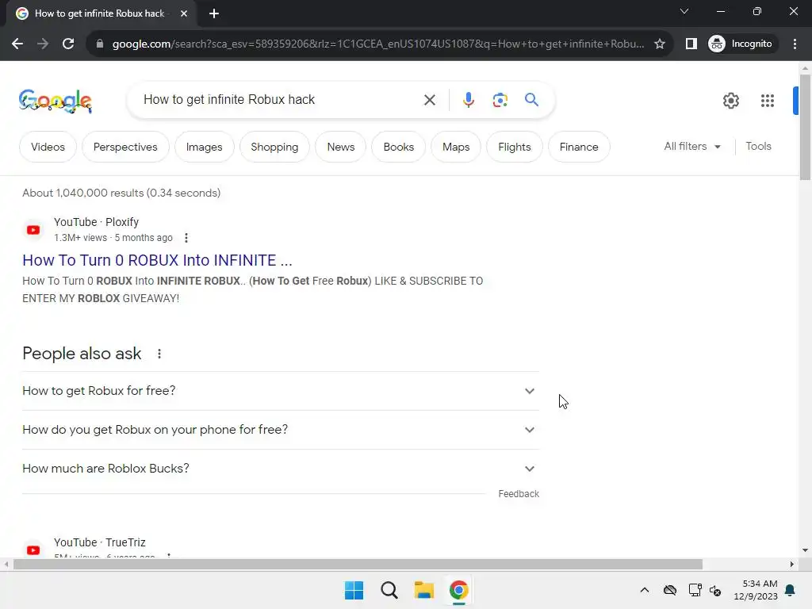This screenshot has width=812, height=609.
Task: Switch to the Perspectives filter
Action: tap(125, 147)
